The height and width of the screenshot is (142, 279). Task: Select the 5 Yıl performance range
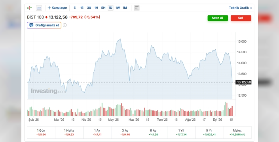pyautogui.click(x=209, y=133)
